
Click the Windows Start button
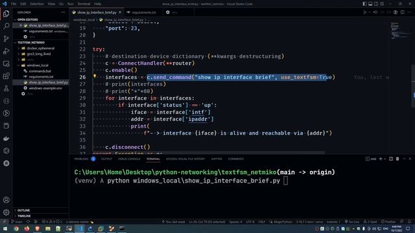point(5,228)
